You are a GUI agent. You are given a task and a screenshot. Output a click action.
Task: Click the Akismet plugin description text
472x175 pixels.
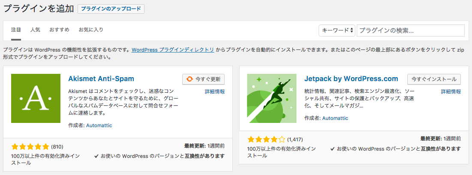tap(123, 102)
